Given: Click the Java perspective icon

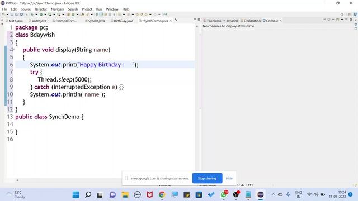Looking at the screenshot, I should click(x=355, y=15).
